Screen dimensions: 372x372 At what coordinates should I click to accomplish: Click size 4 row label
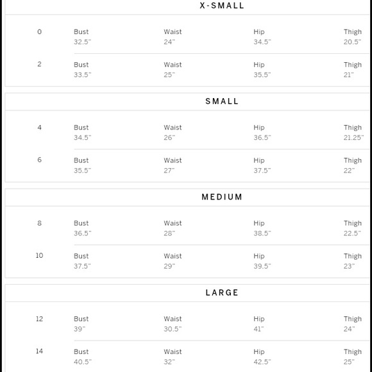coord(39,128)
